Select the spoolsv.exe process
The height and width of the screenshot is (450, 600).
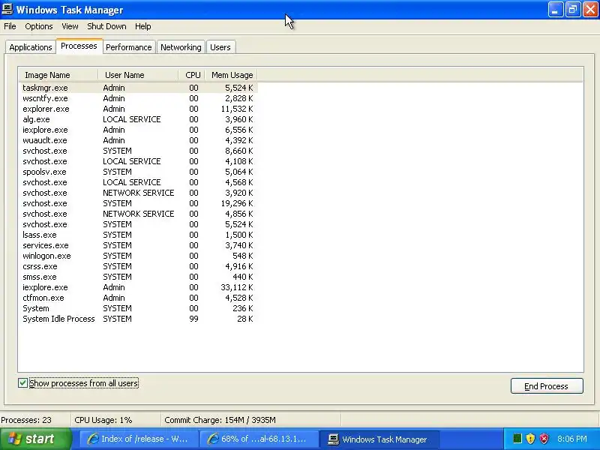138,172
